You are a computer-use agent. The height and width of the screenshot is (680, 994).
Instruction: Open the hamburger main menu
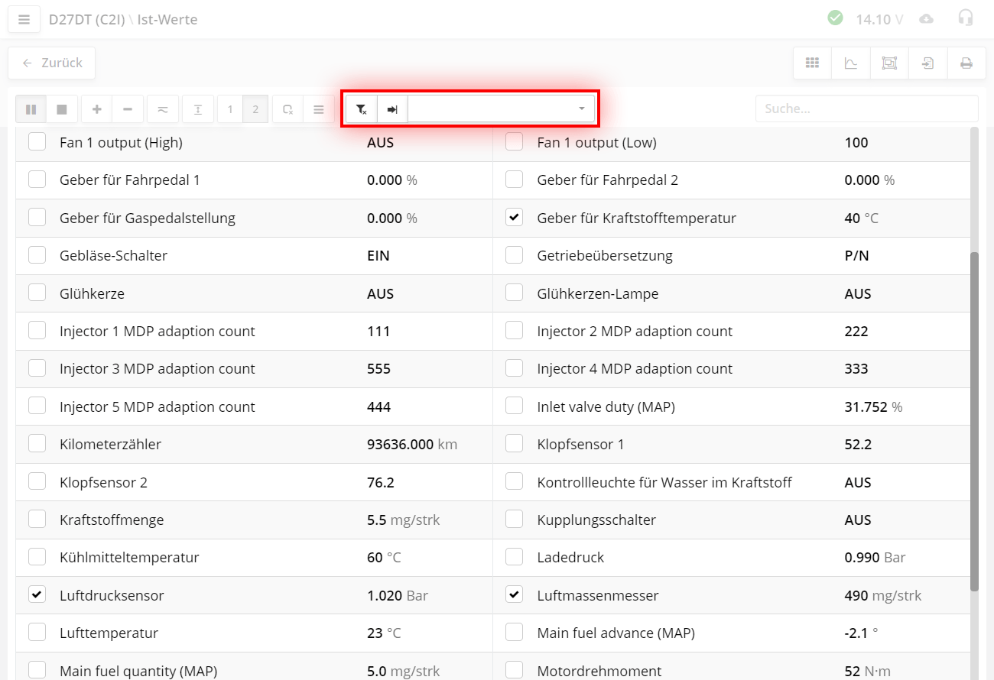[24, 20]
